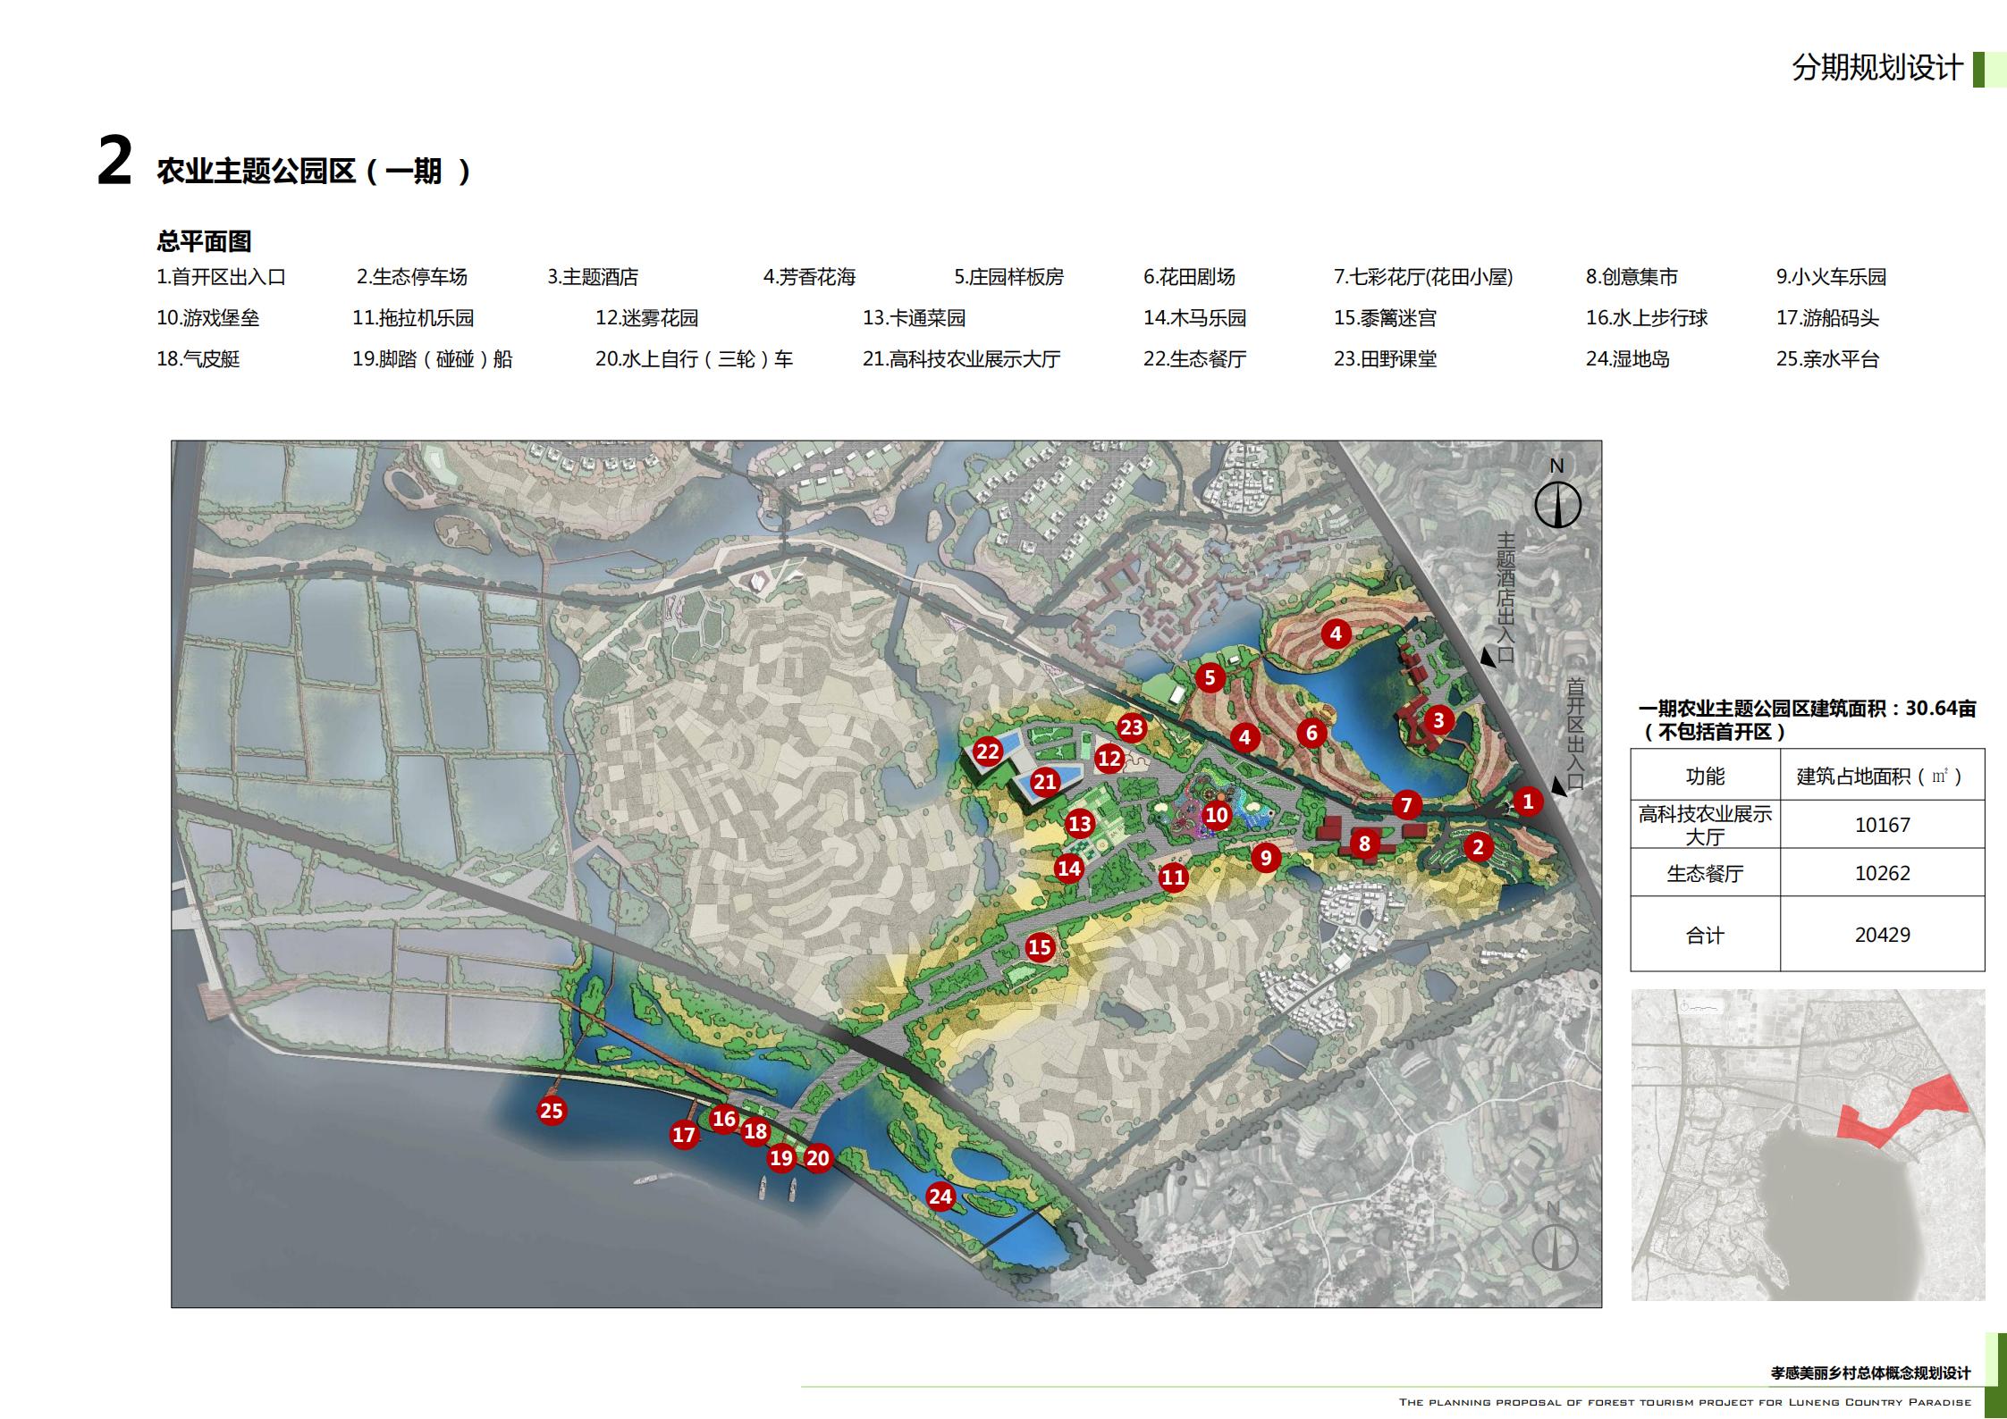The image size is (2007, 1419).
Task: Click red map marker number 11
Action: (1173, 877)
